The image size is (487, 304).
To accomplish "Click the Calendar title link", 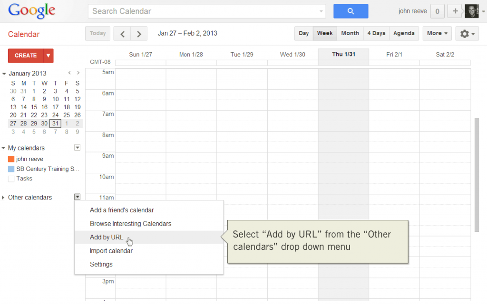I will click(x=24, y=34).
